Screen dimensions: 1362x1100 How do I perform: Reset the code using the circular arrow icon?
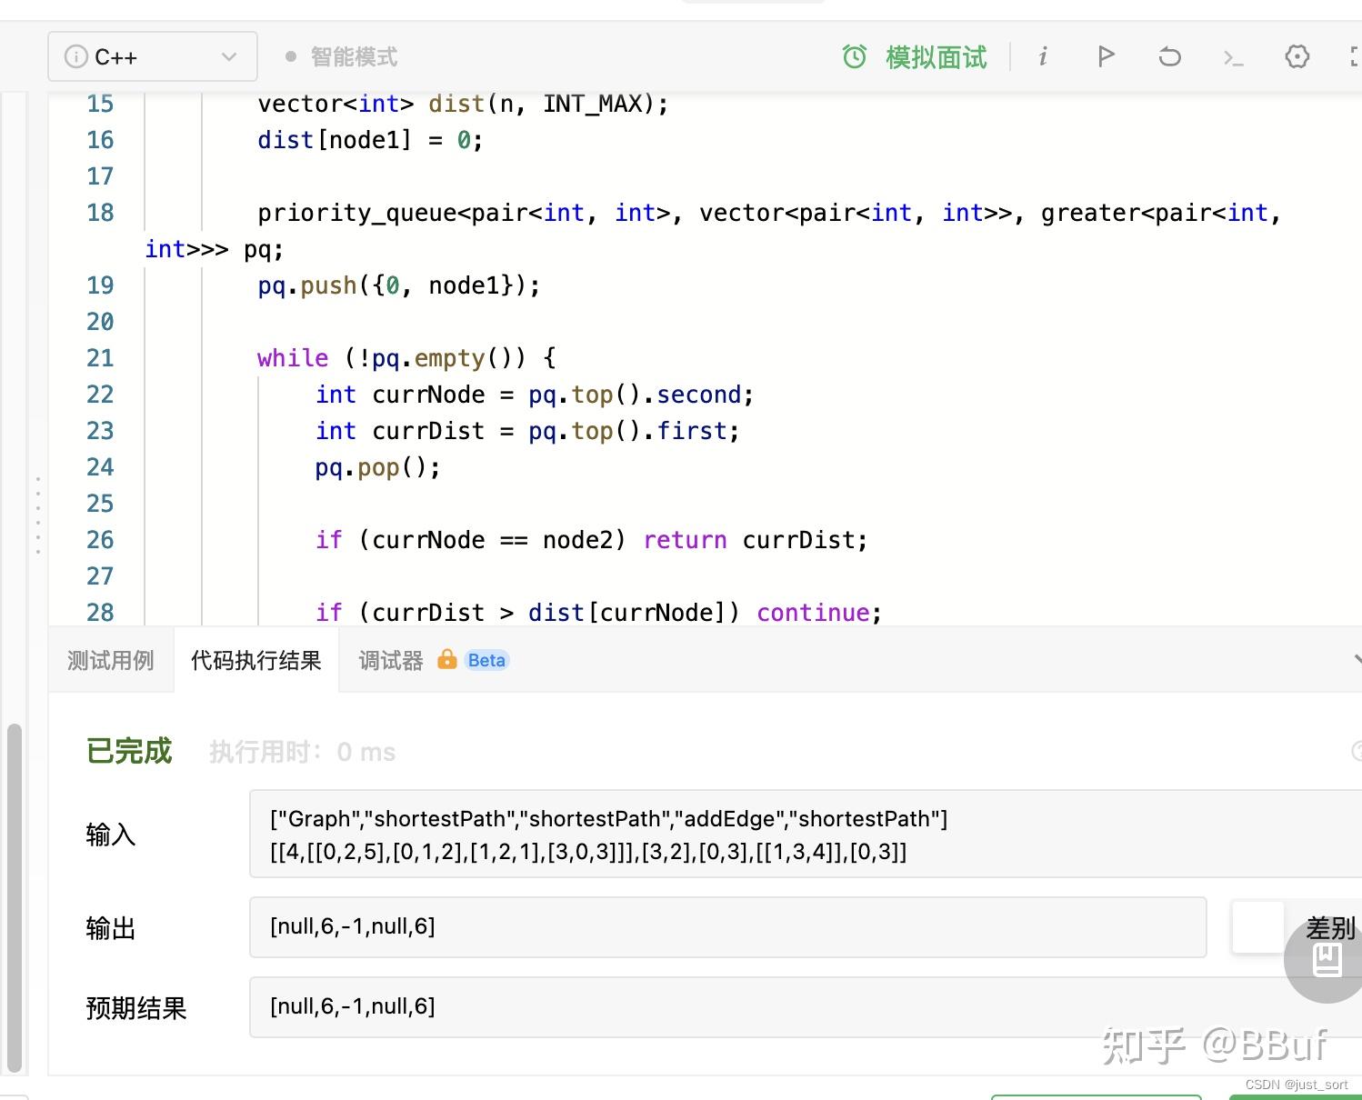click(1169, 56)
